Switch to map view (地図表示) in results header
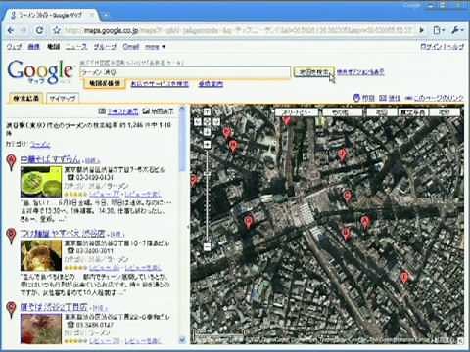This screenshot has height=352, width=470. click(159, 111)
